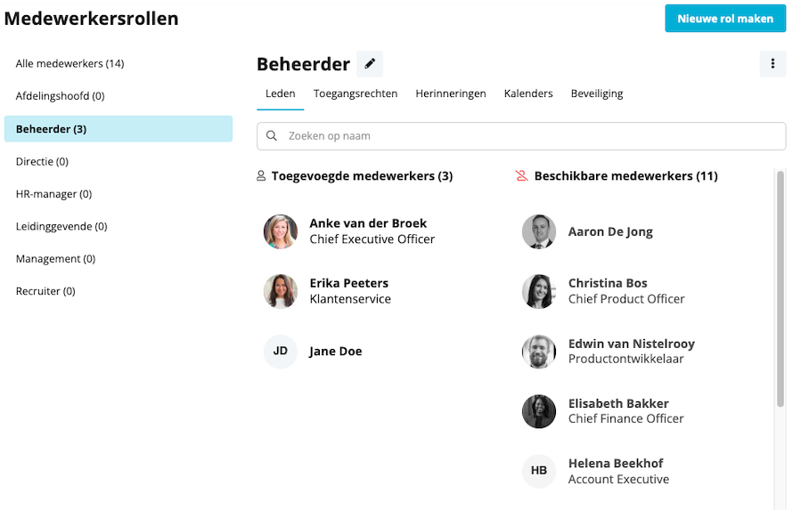Click Anke van der Broek's avatar
Screen dimensions: 793x510
pos(281,231)
